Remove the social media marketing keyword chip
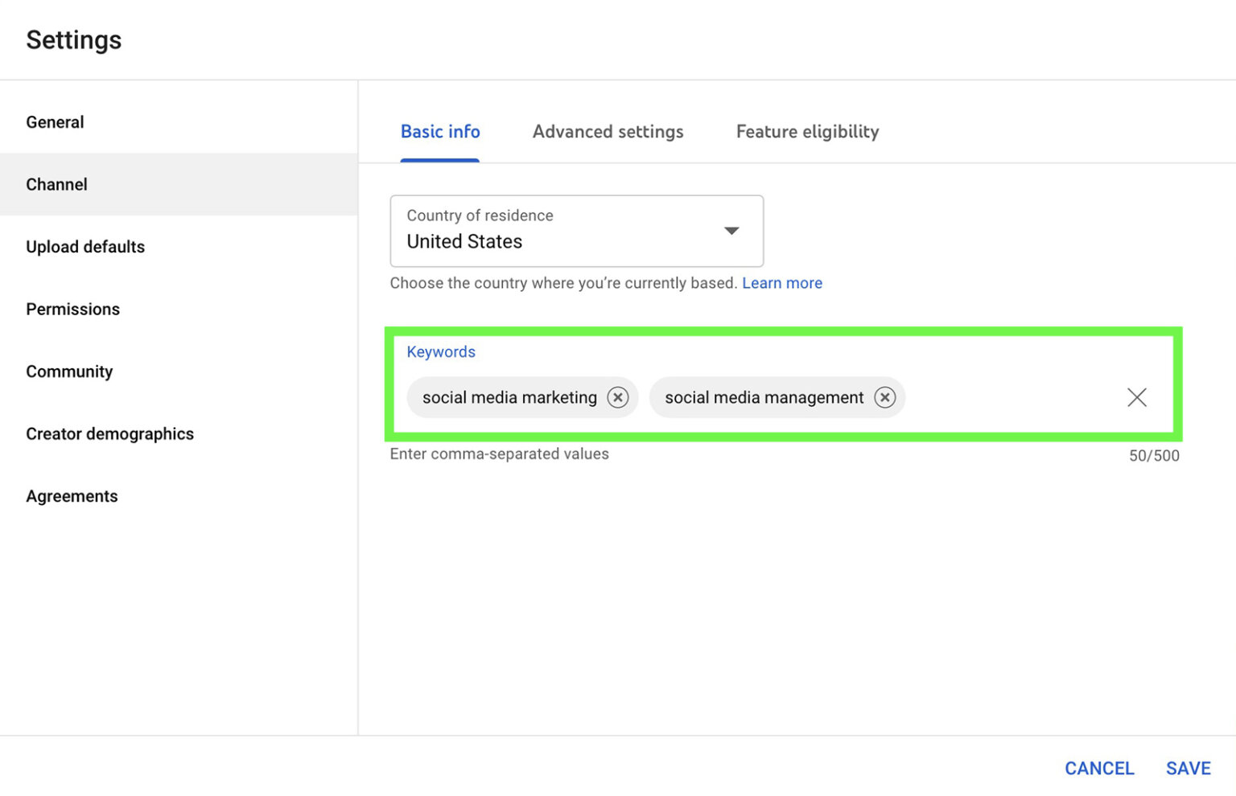 click(618, 397)
